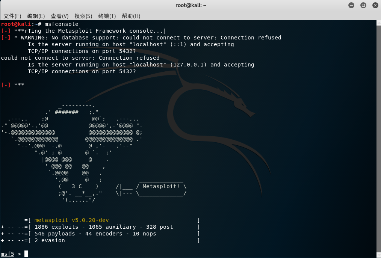Viewport: 381px width, 258px height.
Task: Open the 编辑(E) menu
Action: point(36,16)
